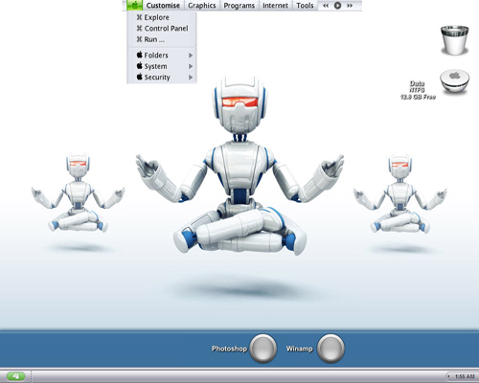Open the Tools menu

(305, 6)
